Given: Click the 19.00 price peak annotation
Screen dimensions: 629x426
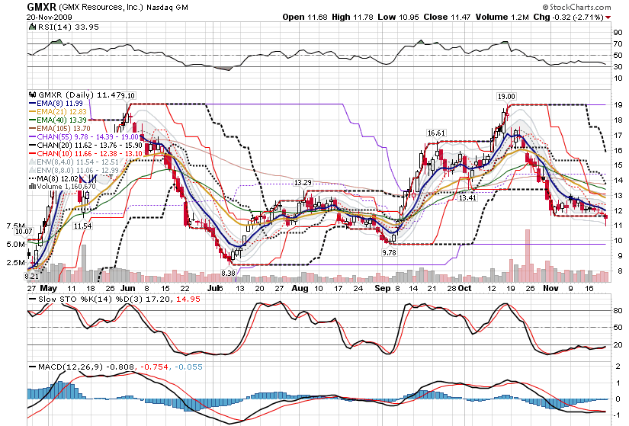Looking at the screenshot, I should tap(506, 96).
